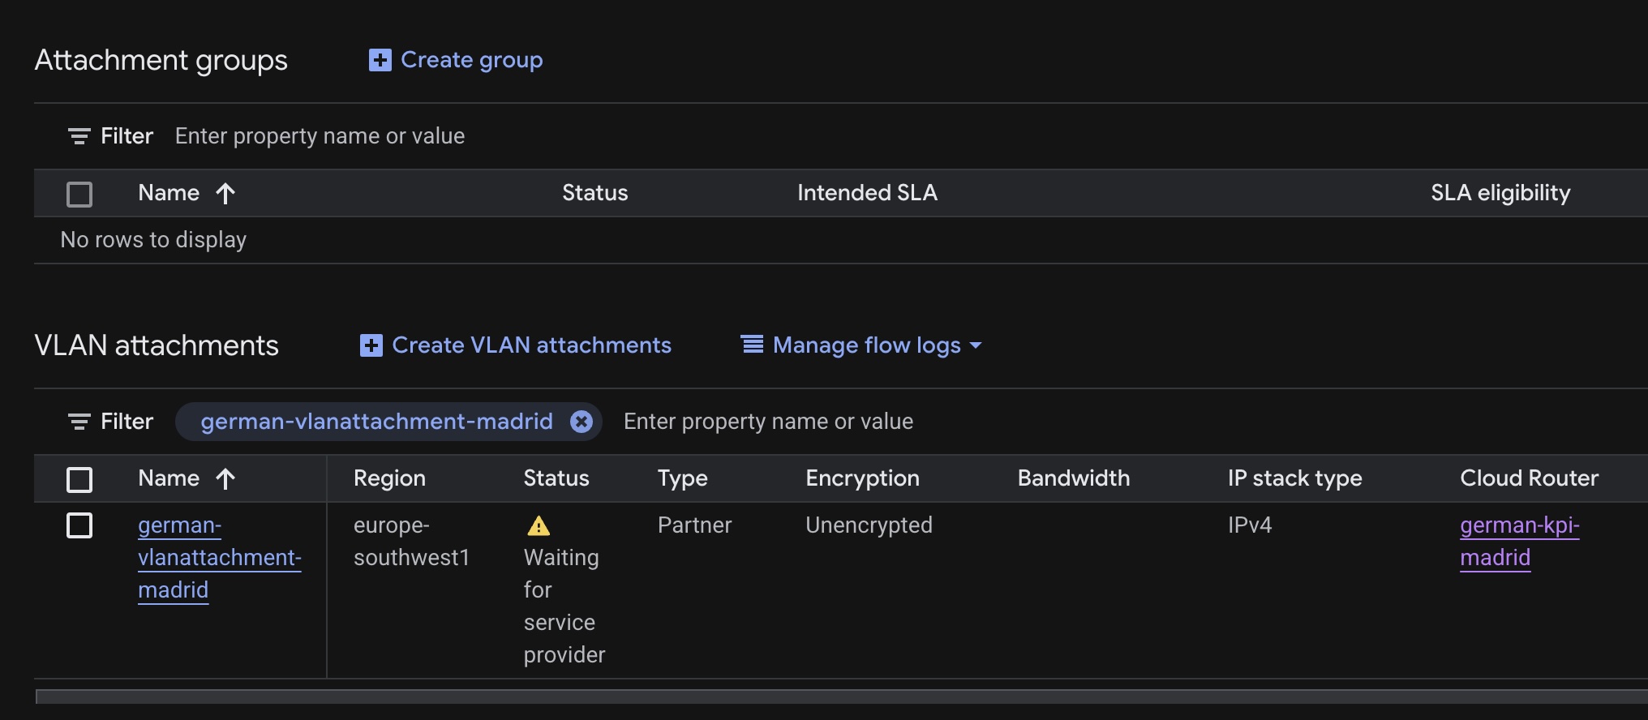Click the Create group button
This screenshot has height=720, width=1648.
click(x=456, y=60)
